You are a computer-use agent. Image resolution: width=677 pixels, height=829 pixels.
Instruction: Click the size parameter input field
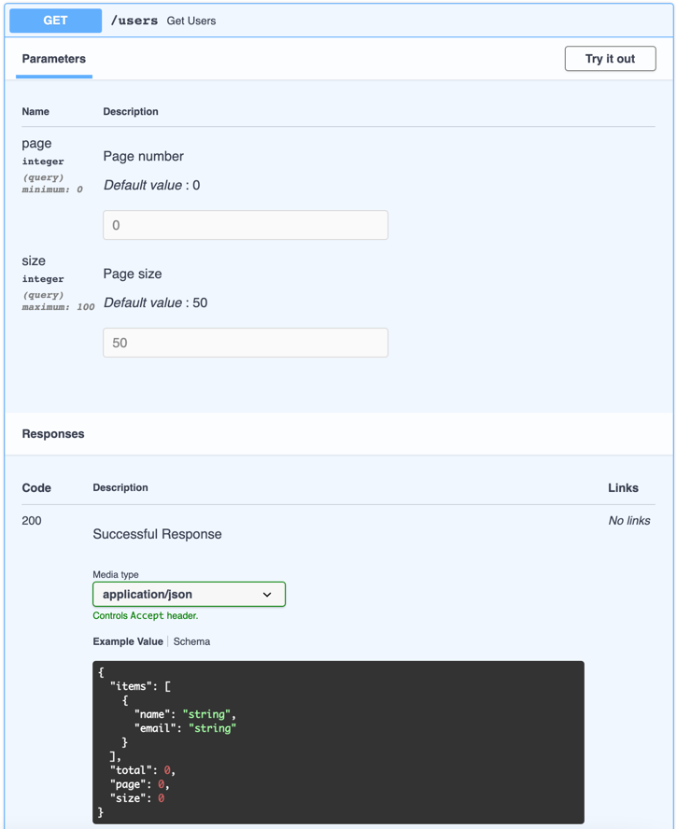click(245, 342)
